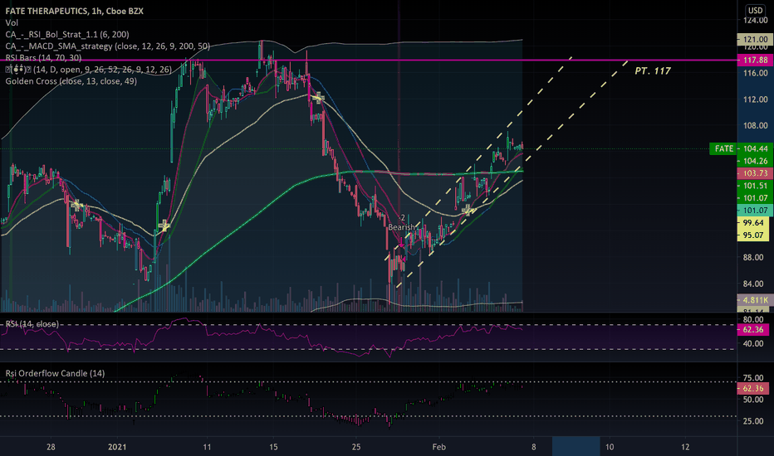Viewport: 774px width, 456px height.
Task: Click the 2021 date label on time axis
Action: [117, 447]
